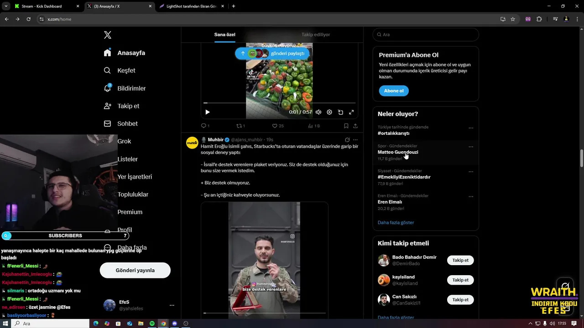Image resolution: width=584 pixels, height=328 pixels.
Task: Open the Chrome three-dot menu
Action: tap(577, 19)
